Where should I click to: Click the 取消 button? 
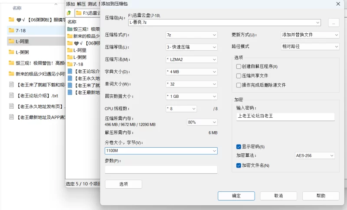click(x=278, y=196)
